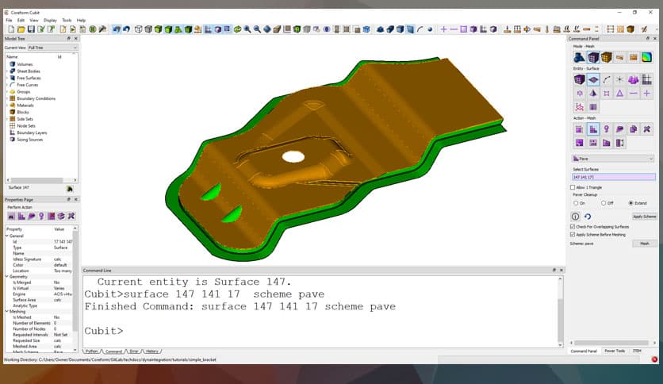
Task: Select the Mesh action icon
Action: click(x=592, y=129)
